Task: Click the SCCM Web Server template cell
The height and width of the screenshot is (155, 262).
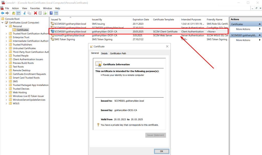Action: tap(162, 35)
